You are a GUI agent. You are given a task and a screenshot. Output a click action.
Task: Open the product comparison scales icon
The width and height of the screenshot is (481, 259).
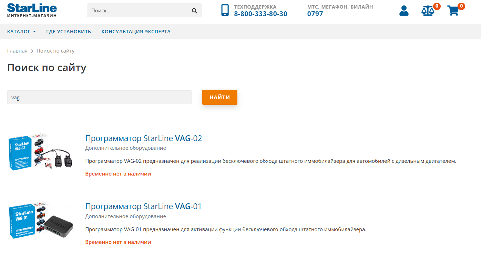coord(428,11)
